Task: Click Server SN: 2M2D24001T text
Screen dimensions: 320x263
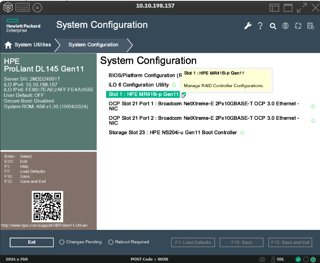Action: [x=32, y=79]
